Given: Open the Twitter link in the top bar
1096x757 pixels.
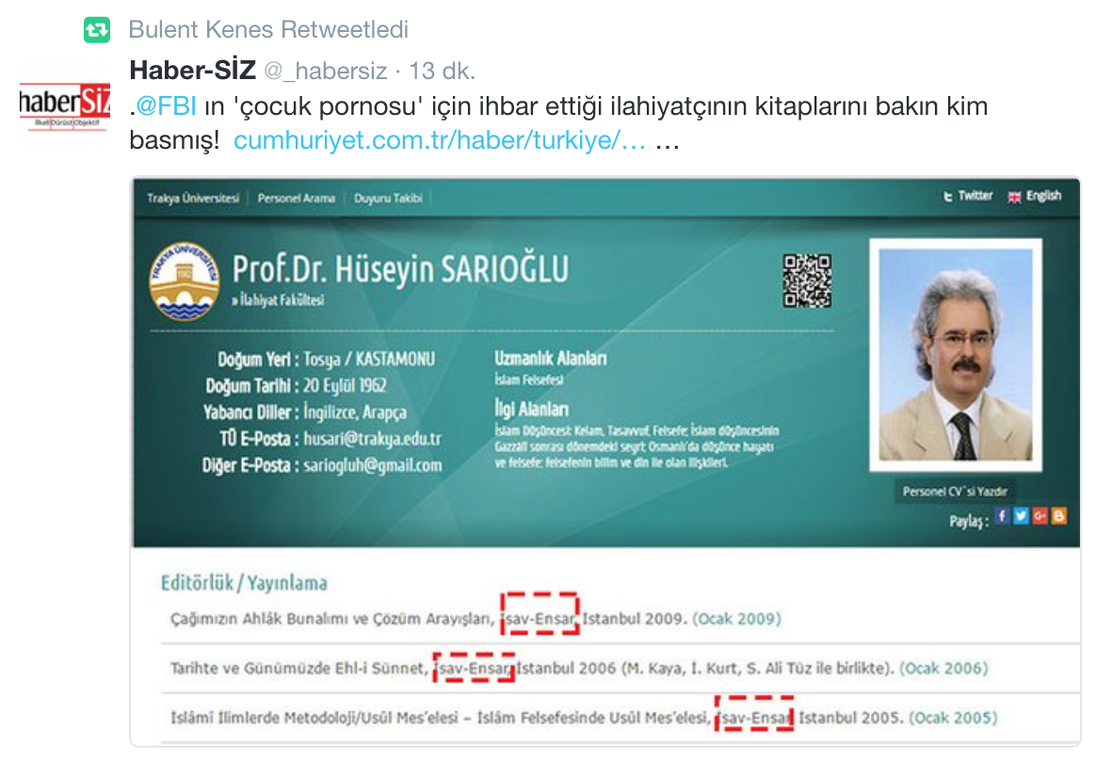Looking at the screenshot, I should 968,197.
